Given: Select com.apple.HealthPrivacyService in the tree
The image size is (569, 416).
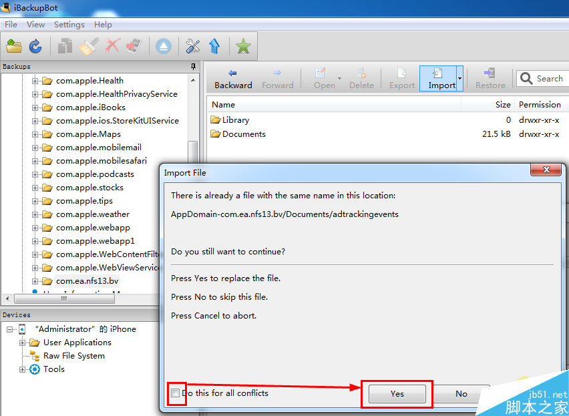Looking at the screenshot, I should (117, 94).
